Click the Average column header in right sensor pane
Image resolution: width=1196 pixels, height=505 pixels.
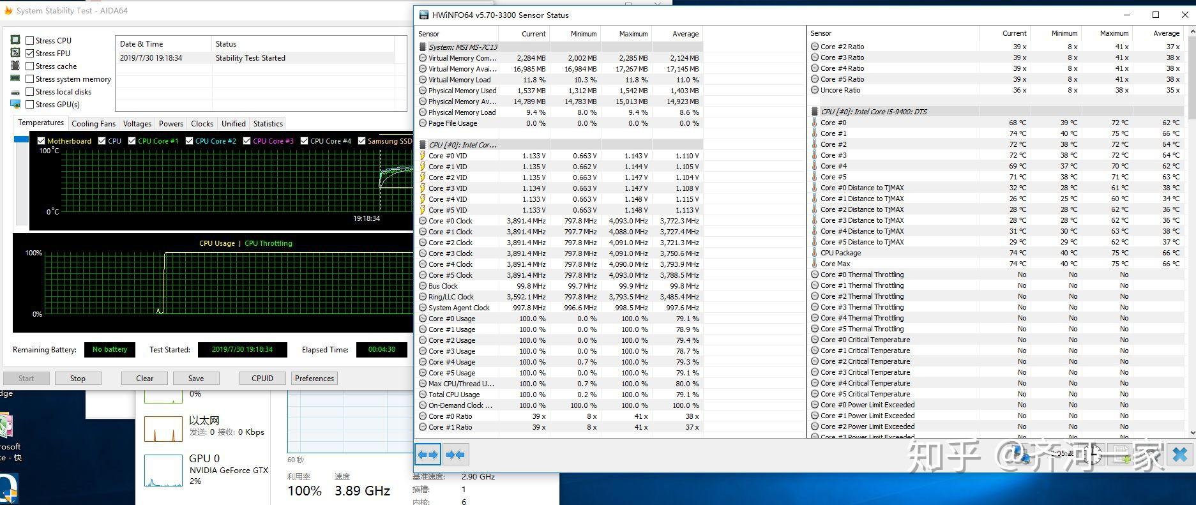tap(1159, 33)
